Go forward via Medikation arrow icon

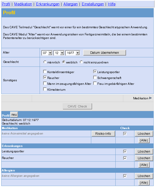click(150, 98)
